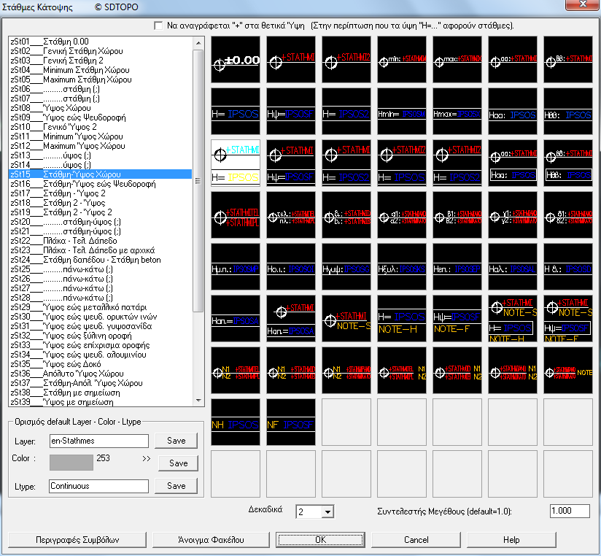This screenshot has height=556, width=601.
Task: Choose the 'NF IPSOSF' symbol tile
Action: tap(290, 423)
